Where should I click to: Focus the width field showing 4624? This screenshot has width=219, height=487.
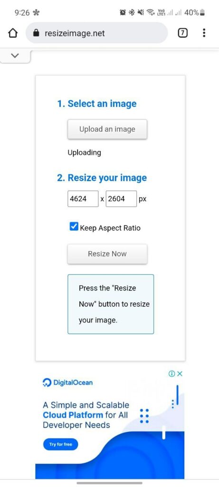(83, 199)
